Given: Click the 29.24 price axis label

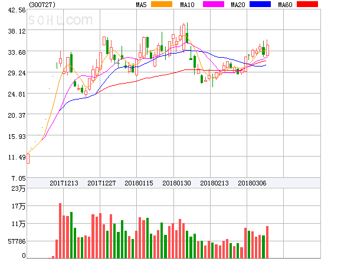Looking at the screenshot, I should [x=17, y=73].
